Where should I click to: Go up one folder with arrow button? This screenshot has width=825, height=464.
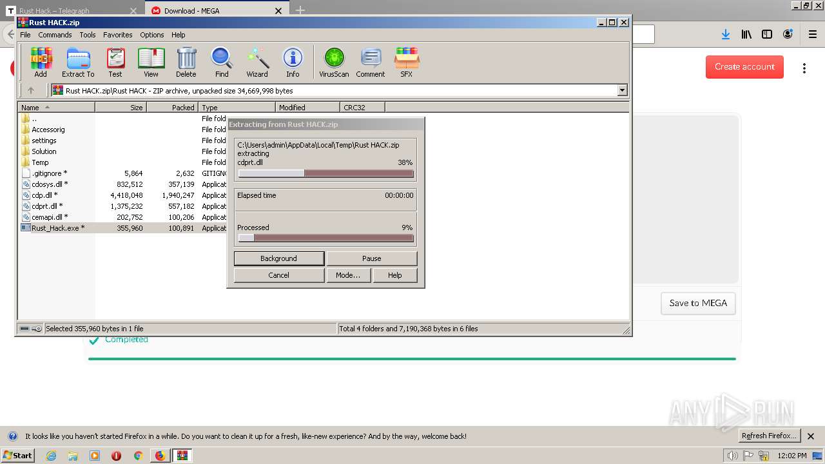(x=30, y=91)
